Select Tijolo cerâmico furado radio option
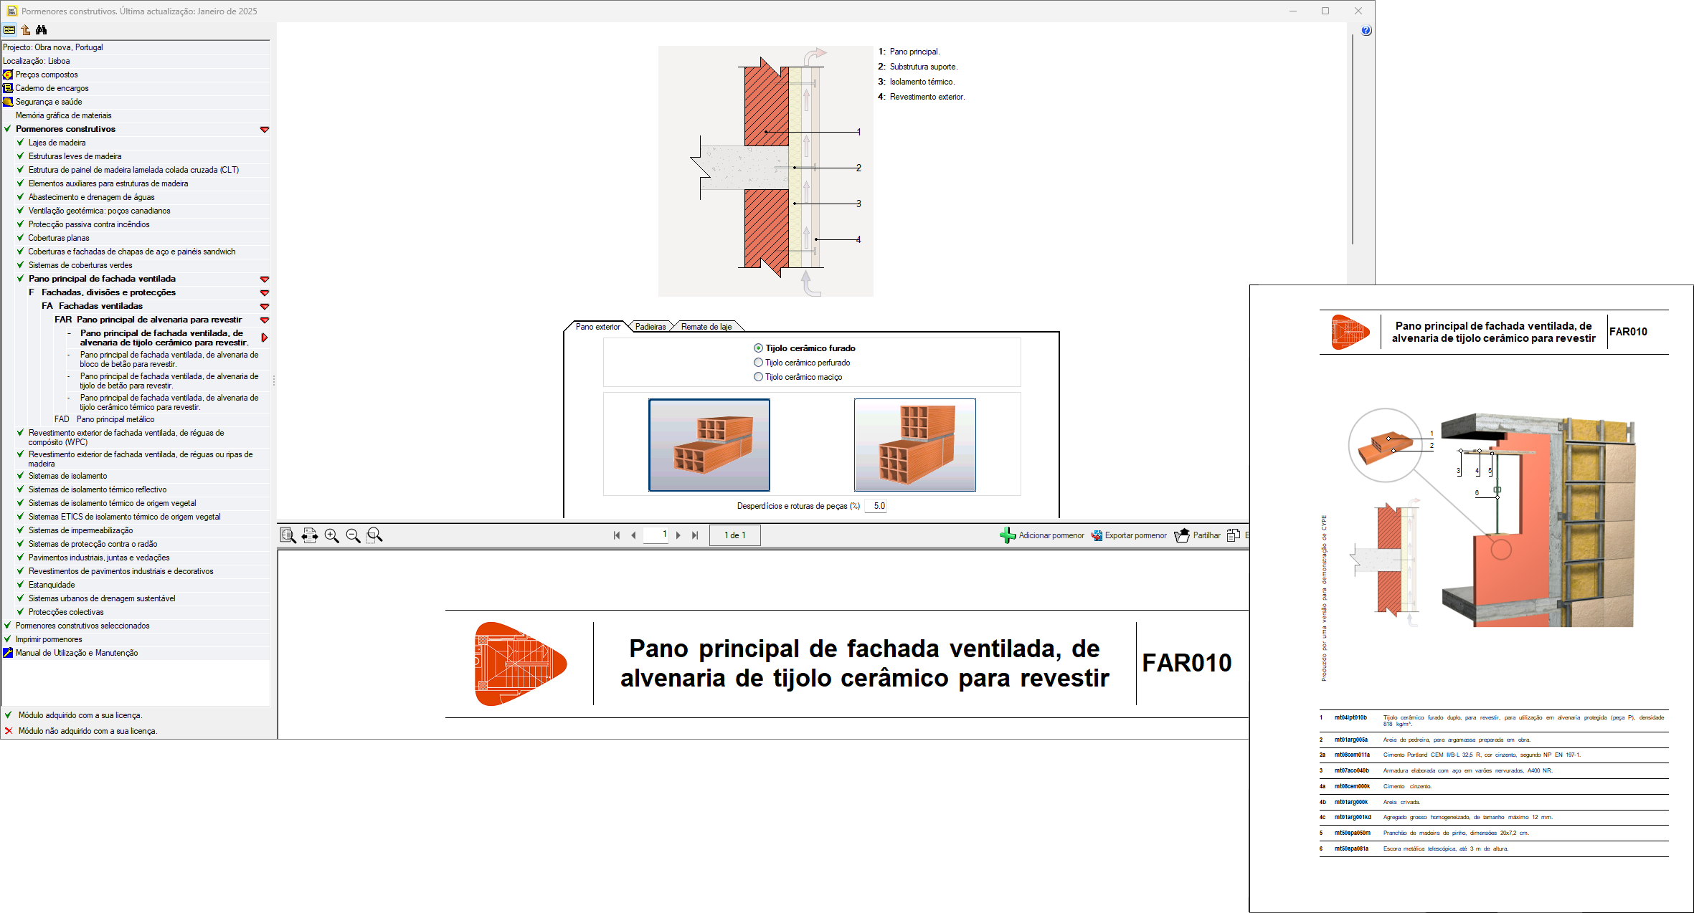Viewport: 1694px width, 913px height. point(758,348)
